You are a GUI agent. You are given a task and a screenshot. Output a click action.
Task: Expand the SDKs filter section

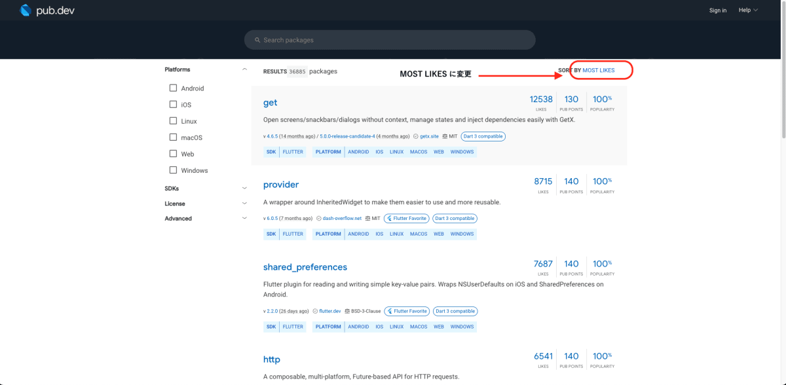(x=244, y=189)
